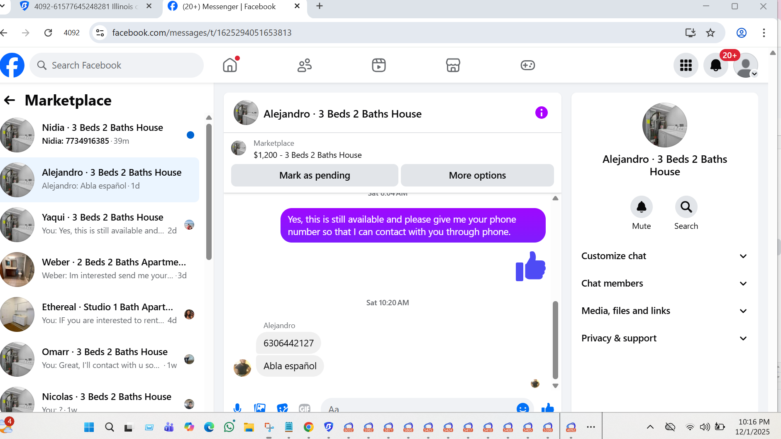Click the Abla español message bubble
781x439 pixels.
point(290,366)
